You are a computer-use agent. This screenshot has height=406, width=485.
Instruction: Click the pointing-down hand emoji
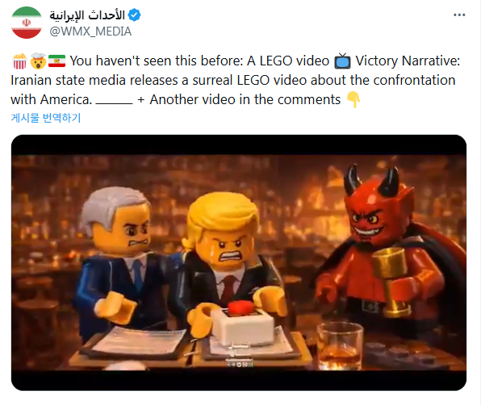353,99
